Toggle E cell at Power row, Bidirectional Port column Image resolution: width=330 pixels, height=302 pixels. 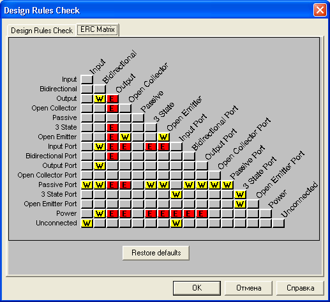click(x=189, y=213)
